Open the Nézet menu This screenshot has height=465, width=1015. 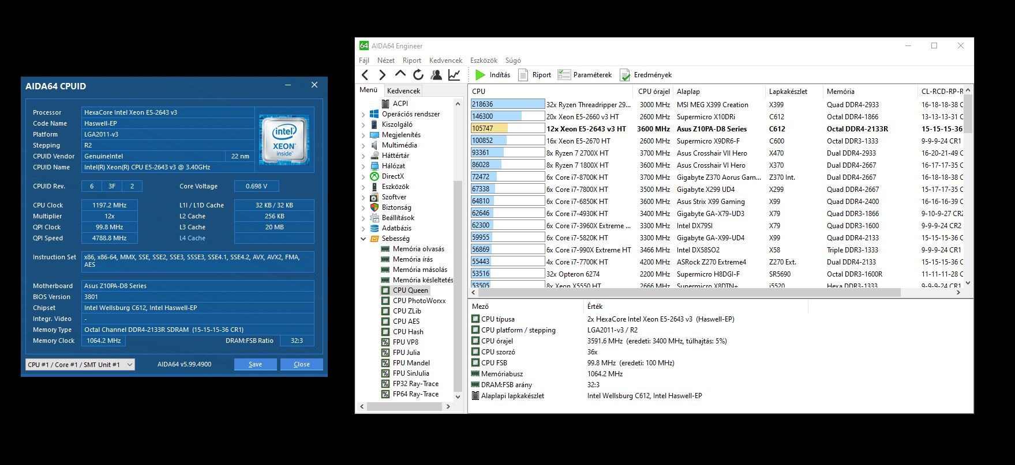click(386, 61)
